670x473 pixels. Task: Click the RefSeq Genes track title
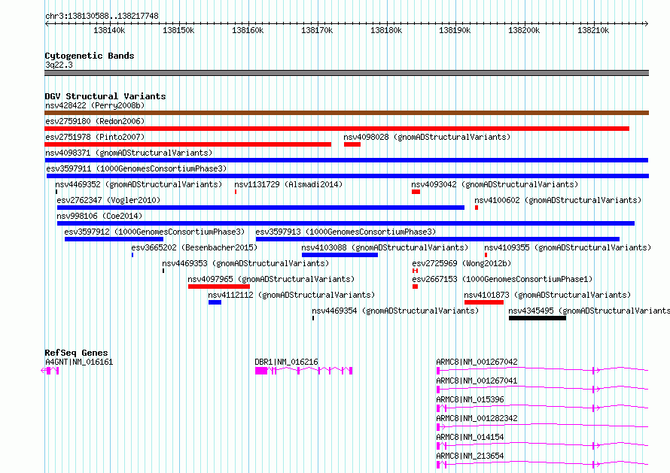77,353
